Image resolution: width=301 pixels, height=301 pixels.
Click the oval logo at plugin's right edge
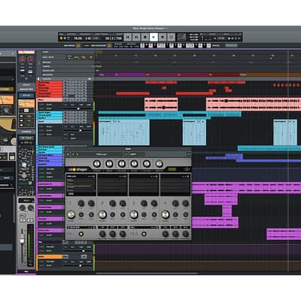[x=187, y=169]
